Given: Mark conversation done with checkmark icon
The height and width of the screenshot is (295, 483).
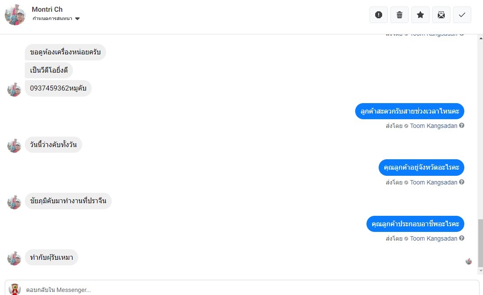Looking at the screenshot, I should (462, 15).
